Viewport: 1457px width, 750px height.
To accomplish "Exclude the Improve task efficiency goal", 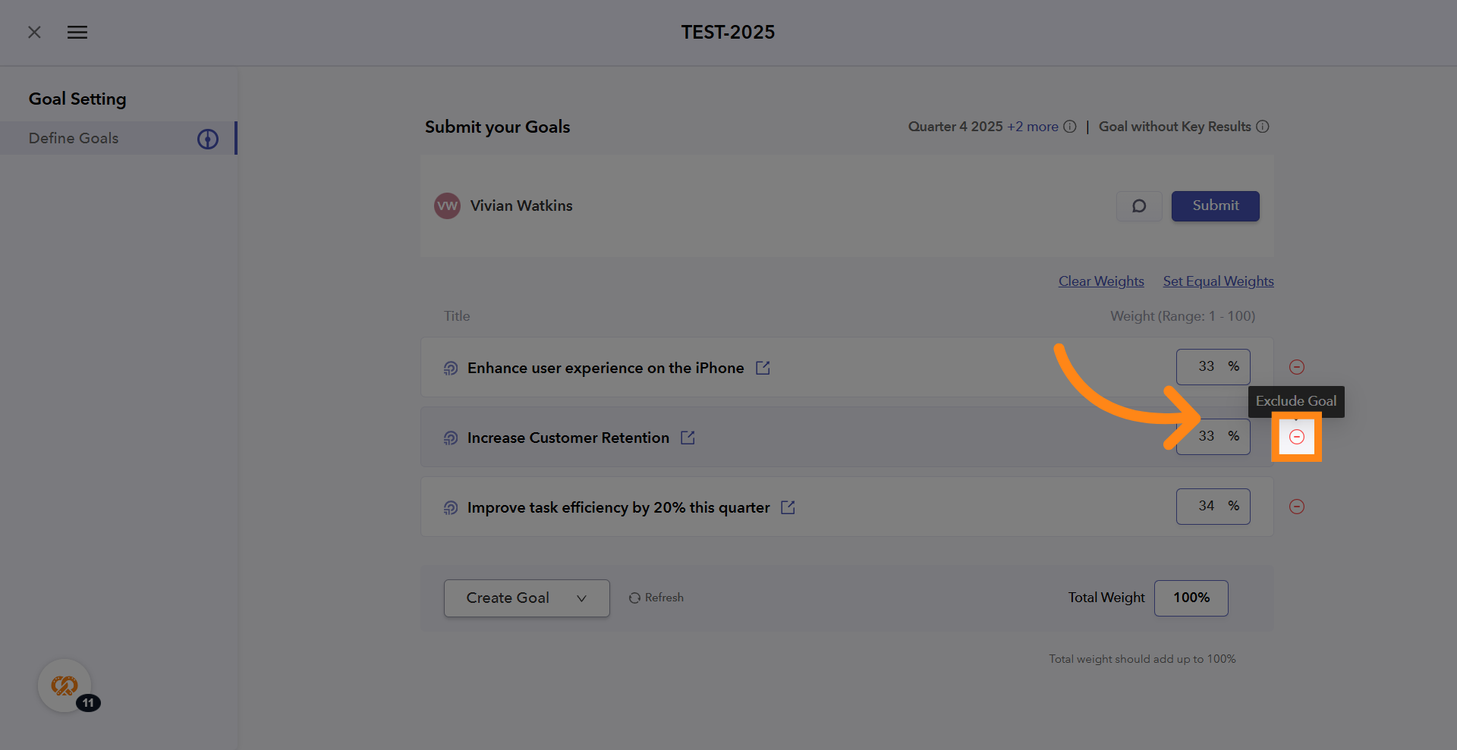I will point(1297,507).
